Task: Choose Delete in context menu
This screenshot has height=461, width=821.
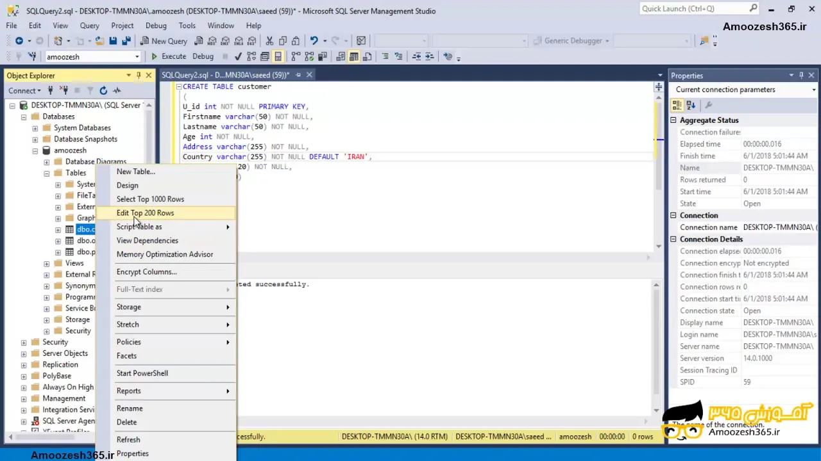Action: click(166, 422)
